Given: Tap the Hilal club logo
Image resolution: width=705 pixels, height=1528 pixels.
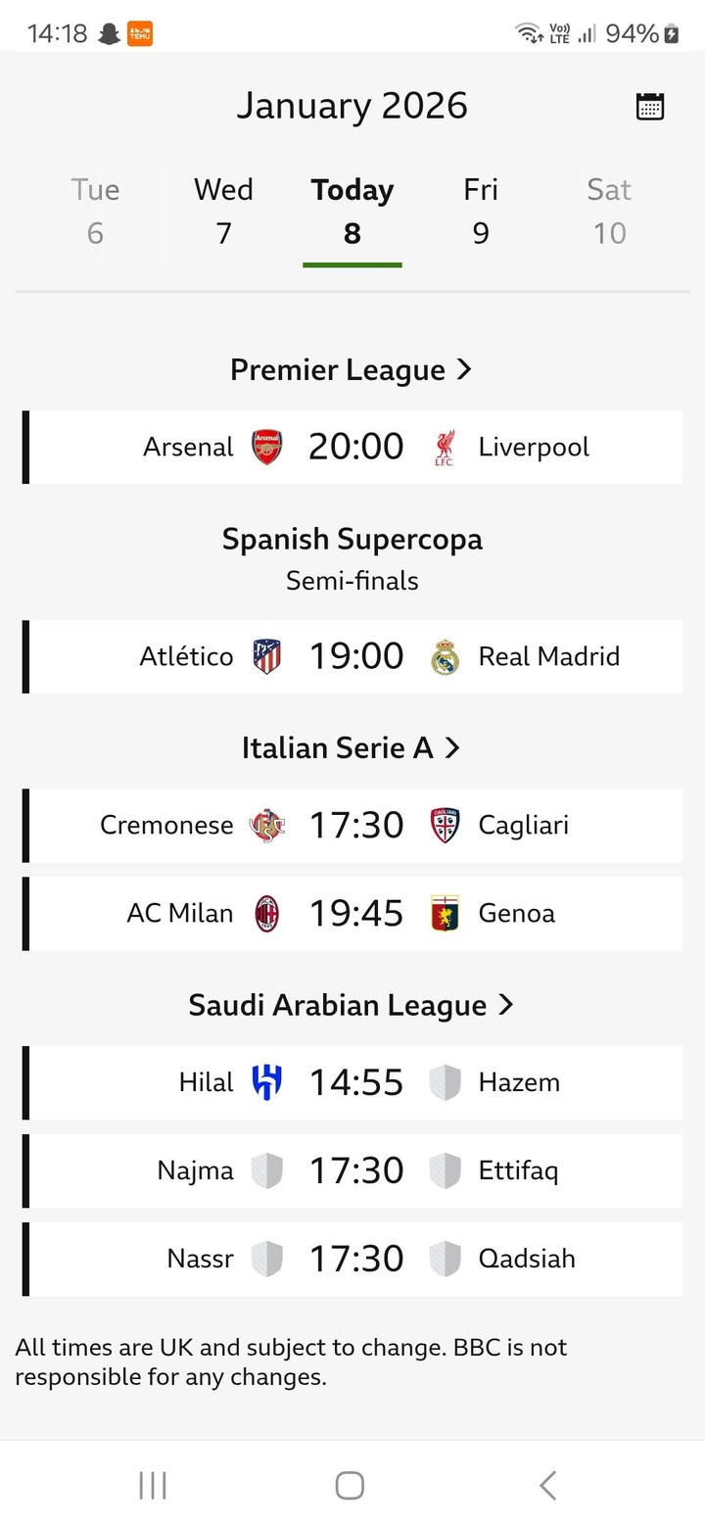Looking at the screenshot, I should pos(266,1082).
